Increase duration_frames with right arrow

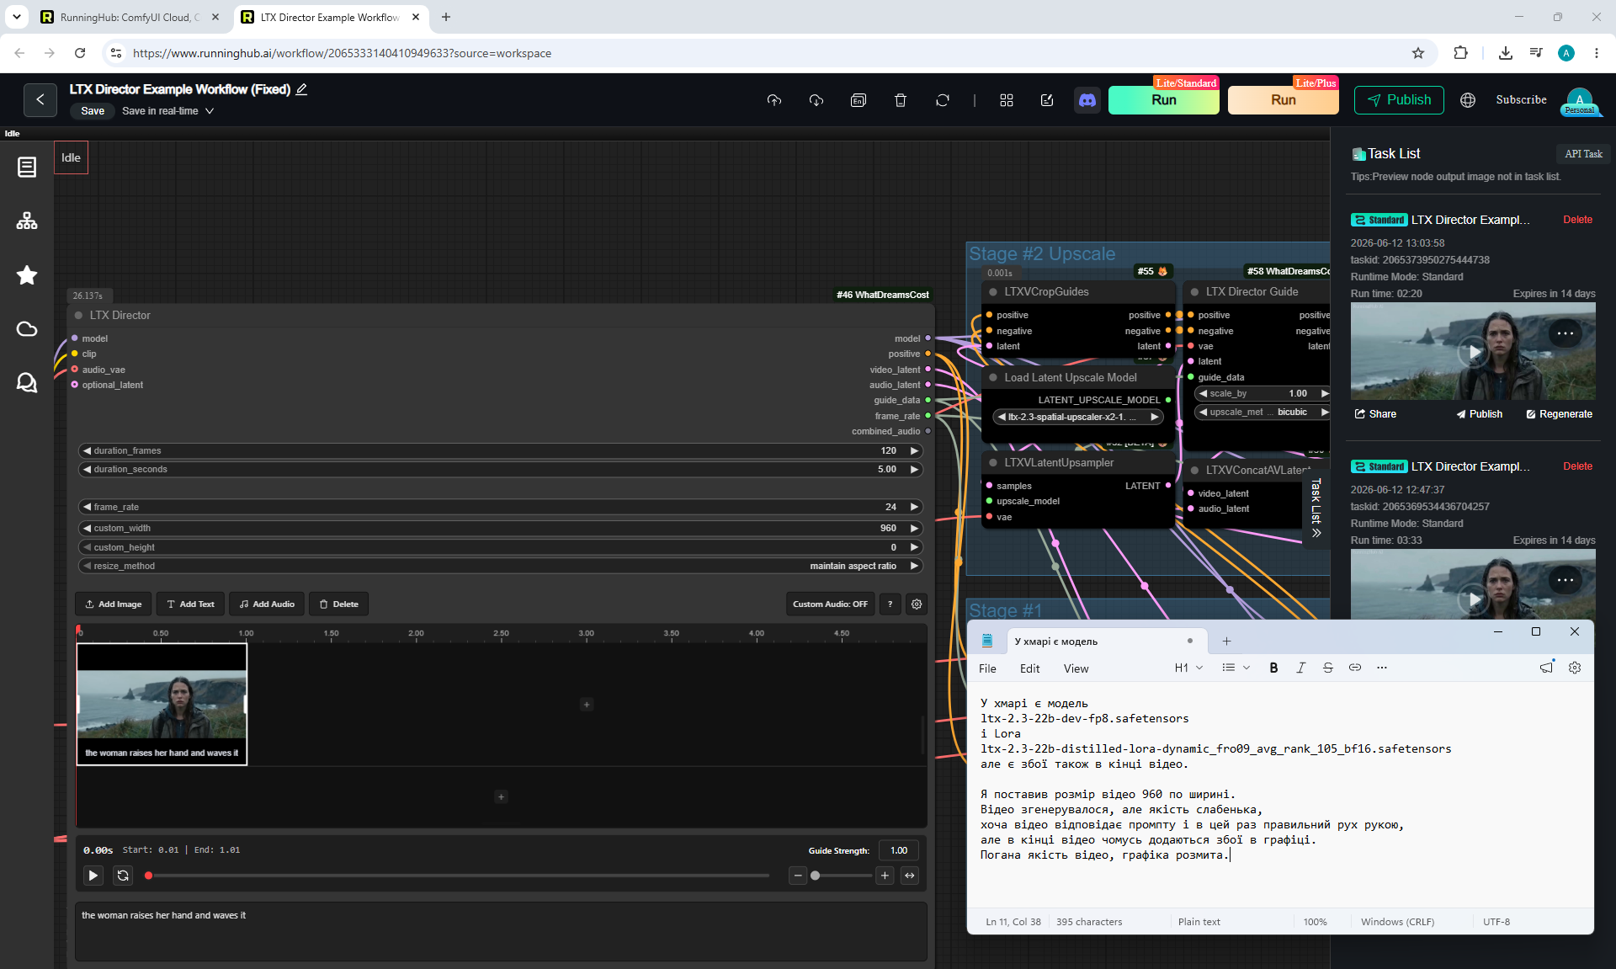tap(914, 450)
